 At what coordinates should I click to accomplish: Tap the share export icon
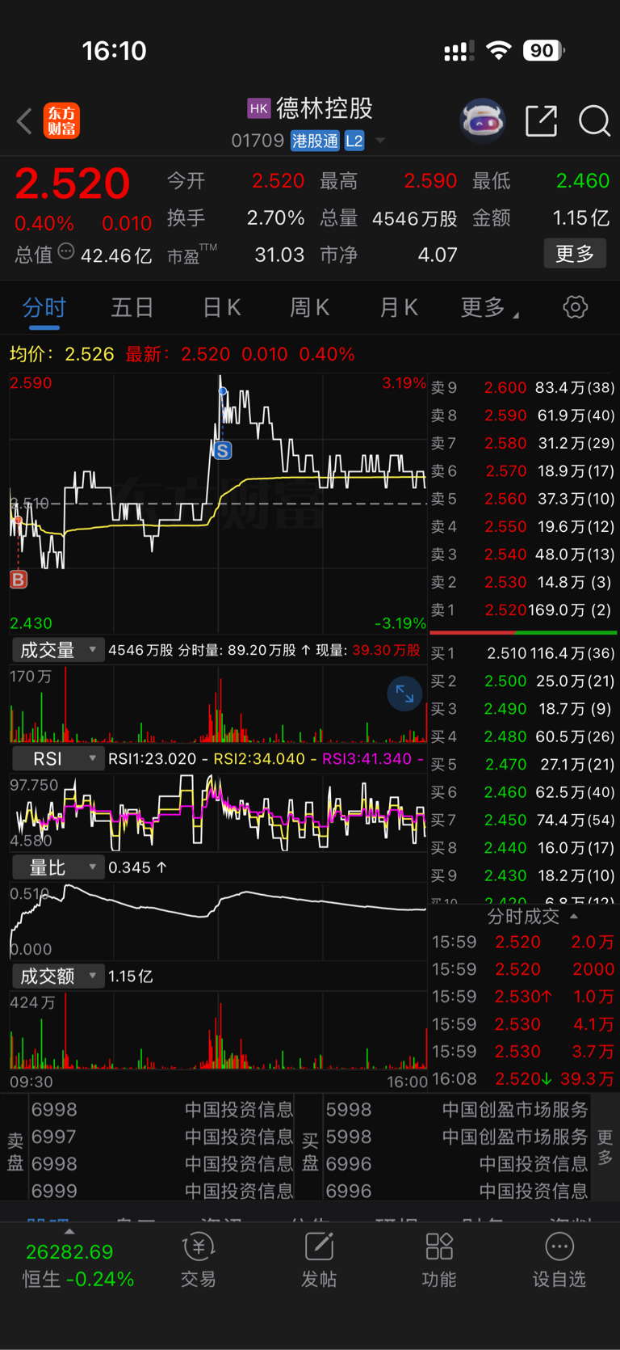click(x=541, y=121)
